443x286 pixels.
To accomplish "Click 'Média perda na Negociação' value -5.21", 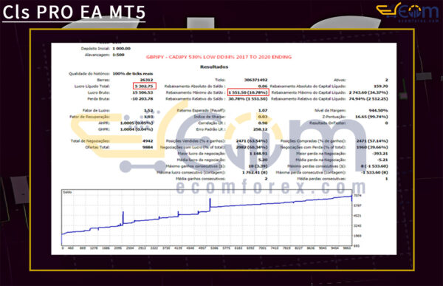I will click(382, 160).
